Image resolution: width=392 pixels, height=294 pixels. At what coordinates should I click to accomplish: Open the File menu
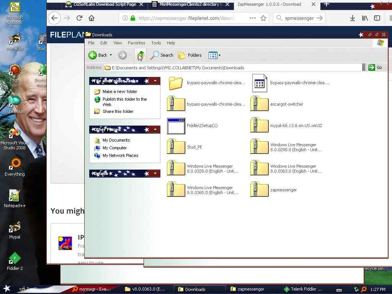[x=91, y=43]
